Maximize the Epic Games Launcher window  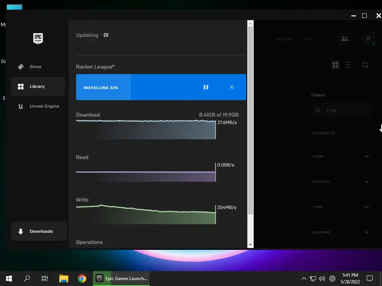[x=364, y=16]
